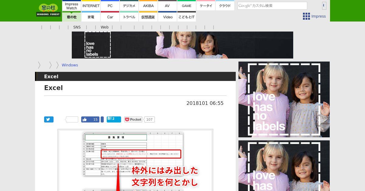Click the Facebook like count 15
Image resolution: width=365 pixels, height=191 pixels.
point(95,119)
